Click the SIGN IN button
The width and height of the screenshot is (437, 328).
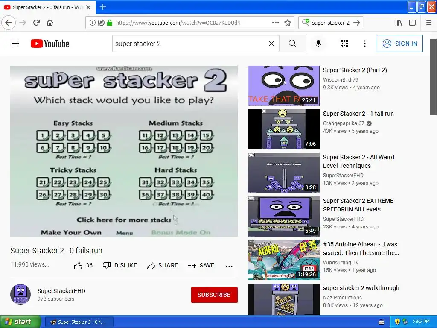tap(399, 44)
